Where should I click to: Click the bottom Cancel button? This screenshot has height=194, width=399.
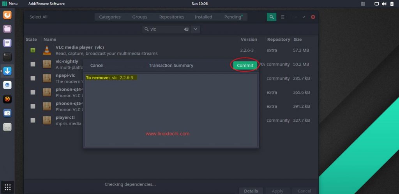(x=304, y=191)
